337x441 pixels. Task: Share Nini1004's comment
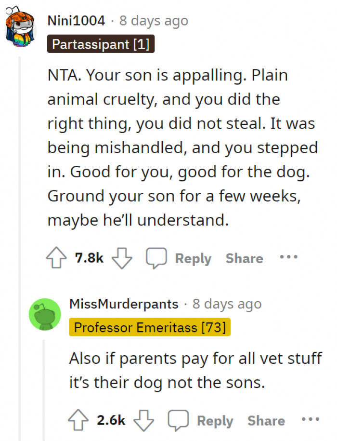point(244,258)
